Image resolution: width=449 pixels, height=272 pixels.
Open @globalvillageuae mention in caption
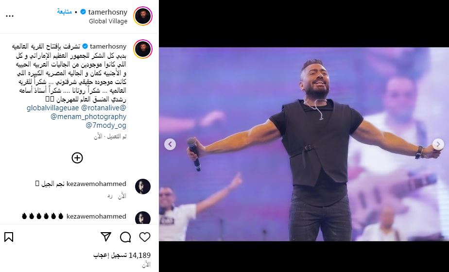[x=52, y=108]
